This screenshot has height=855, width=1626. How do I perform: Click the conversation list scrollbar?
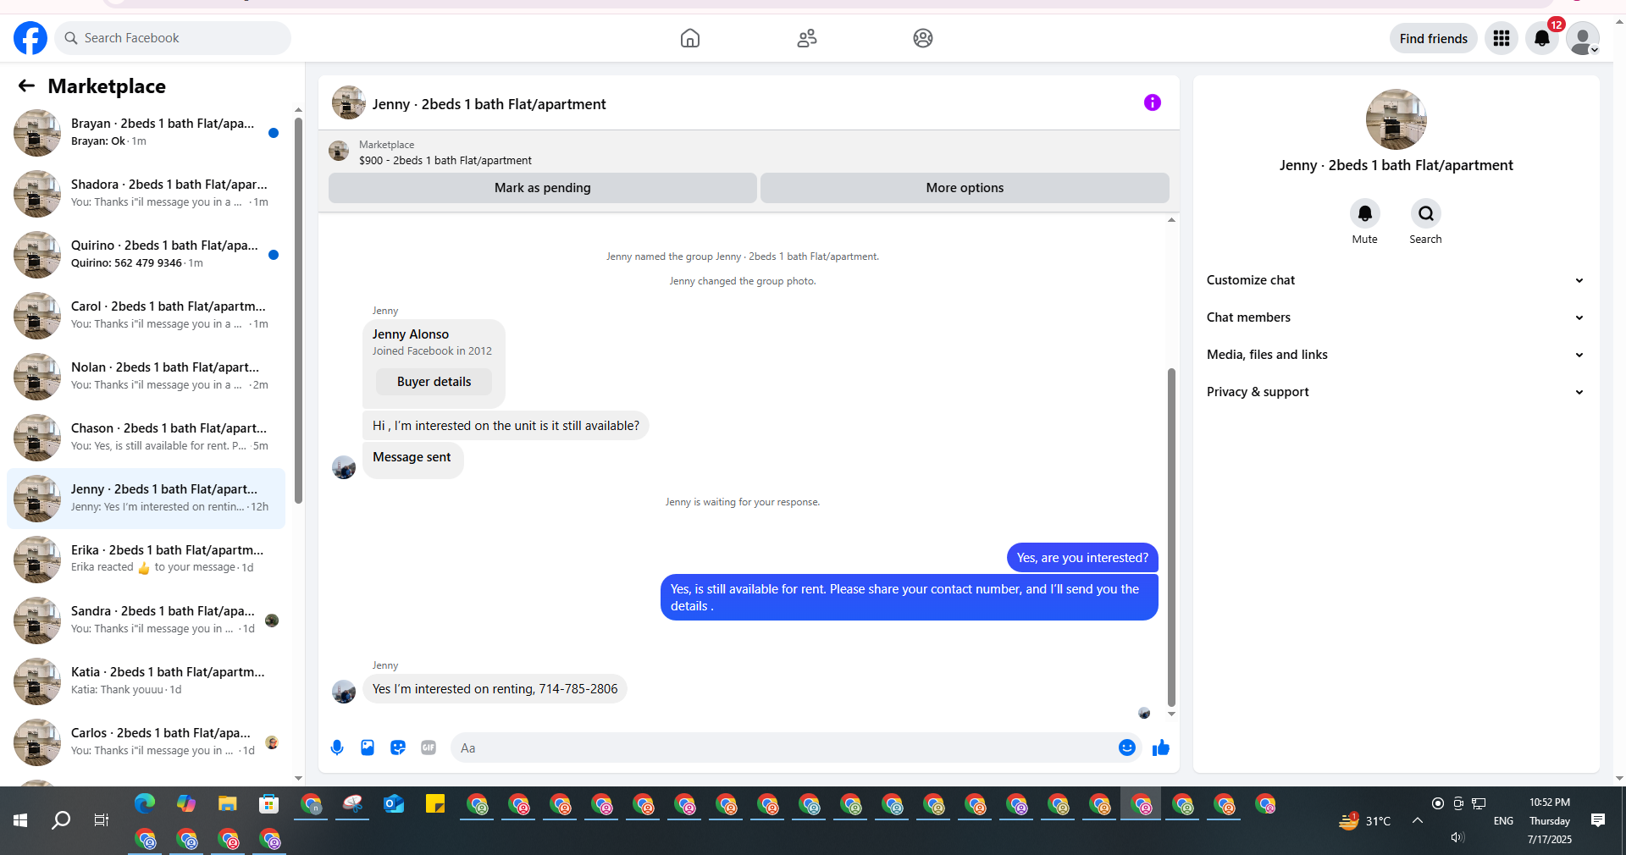point(298,310)
